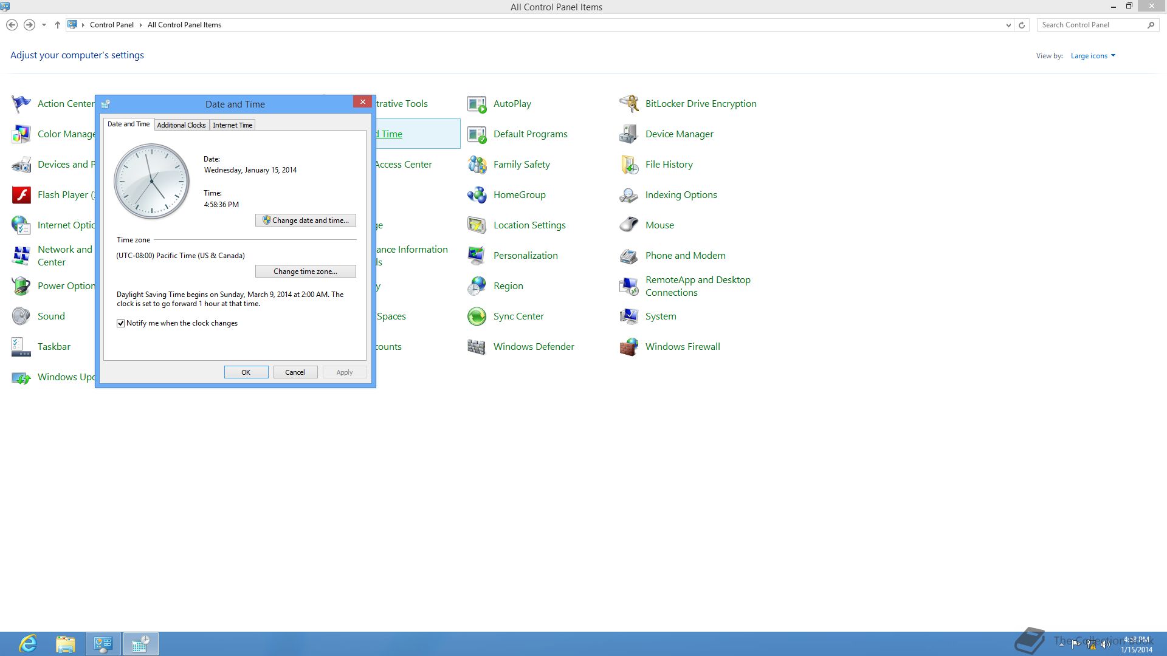1167x656 pixels.
Task: Click the Control Panel breadcrumb
Action: click(112, 25)
